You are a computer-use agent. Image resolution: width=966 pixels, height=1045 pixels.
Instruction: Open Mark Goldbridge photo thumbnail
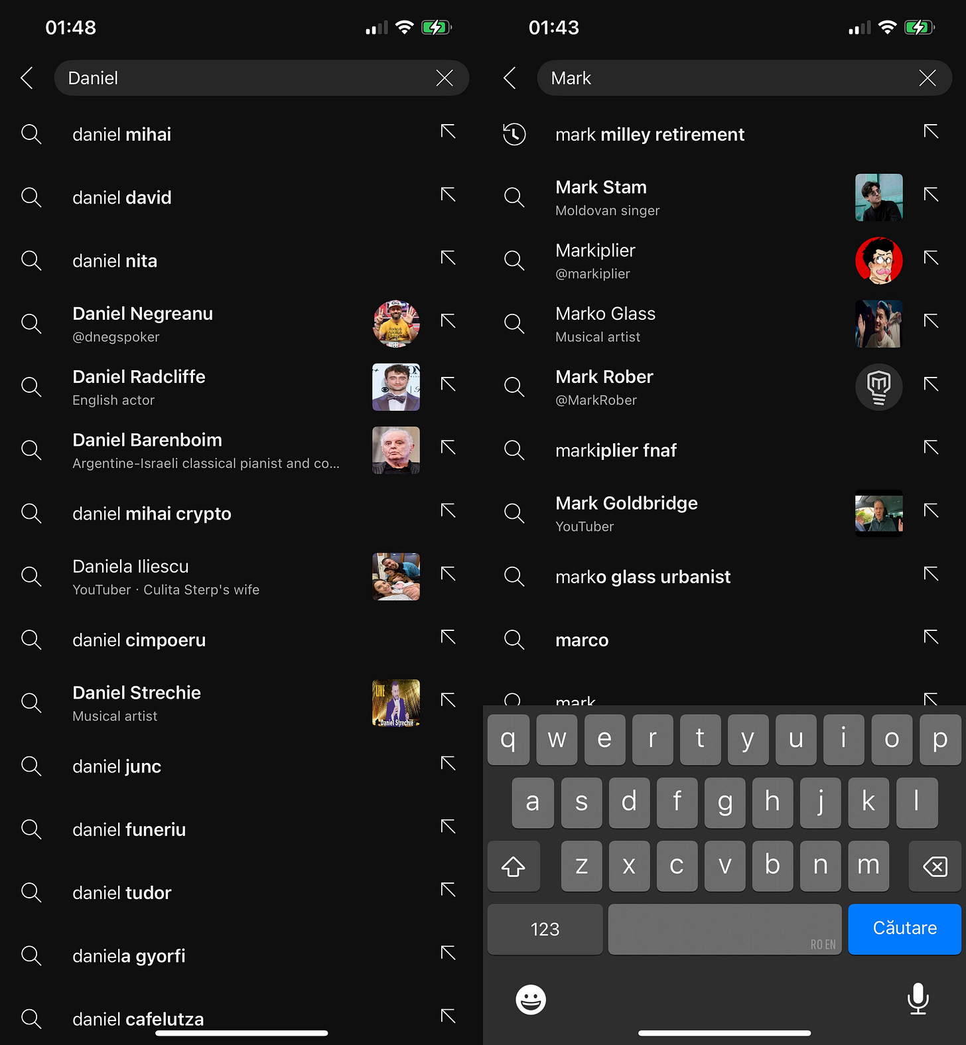(x=879, y=514)
